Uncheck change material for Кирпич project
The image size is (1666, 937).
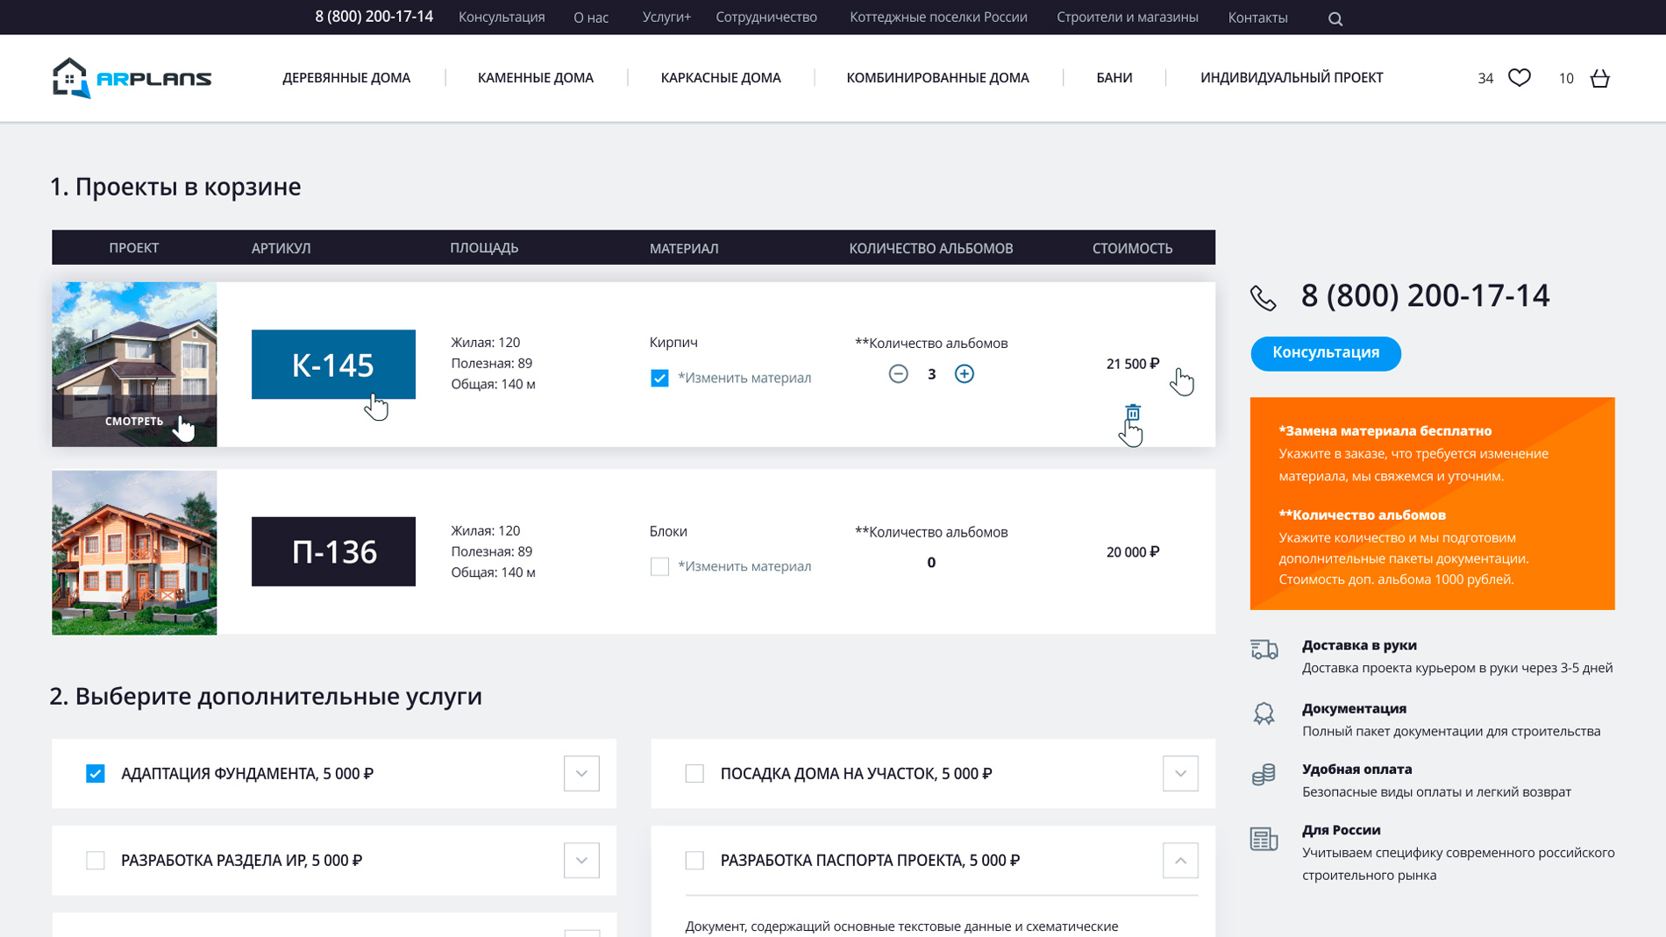tap(659, 378)
